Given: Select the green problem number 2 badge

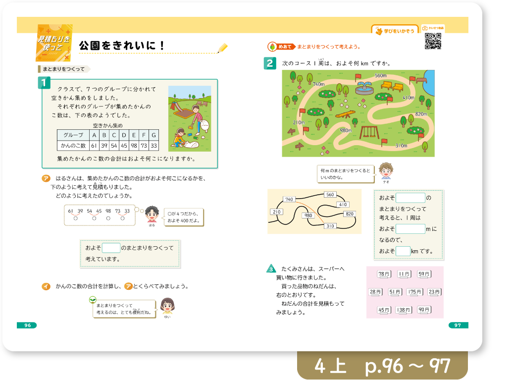Looking at the screenshot, I should coord(269,63).
